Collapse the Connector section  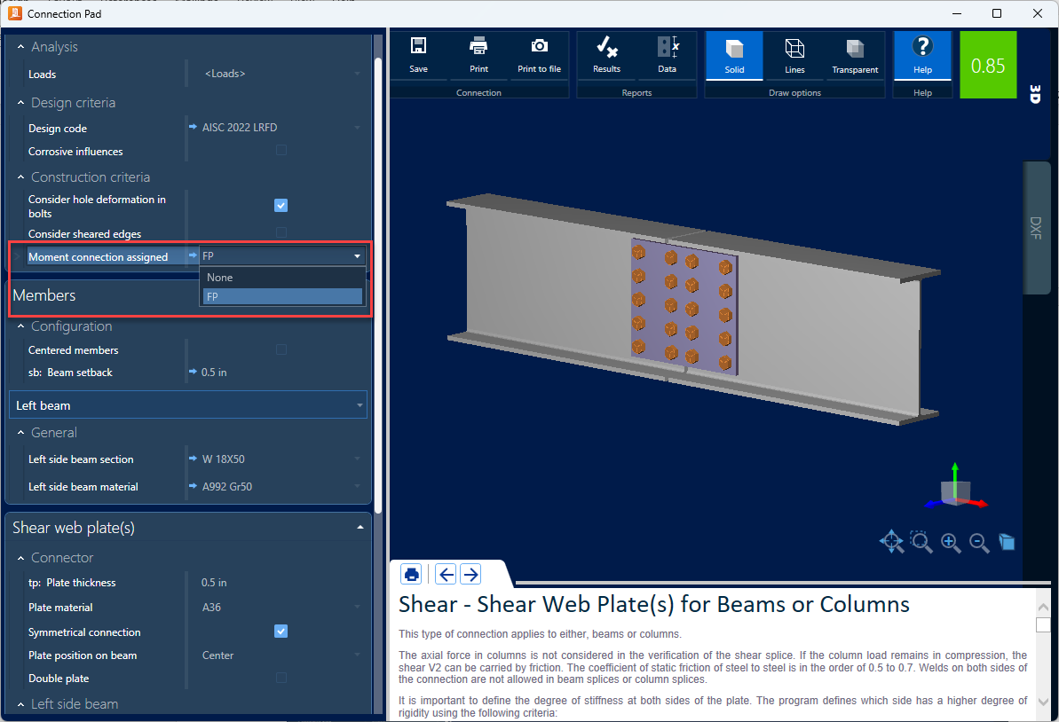21,558
